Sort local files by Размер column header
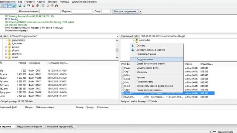The width and height of the screenshot is (237, 133). 22,63
